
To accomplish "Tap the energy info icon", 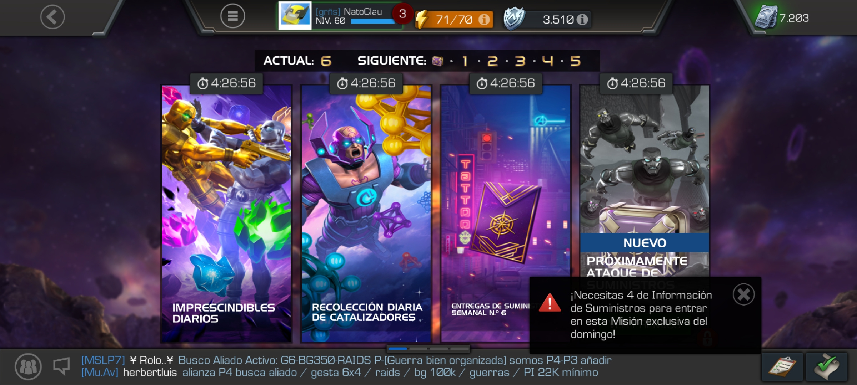I will [484, 19].
